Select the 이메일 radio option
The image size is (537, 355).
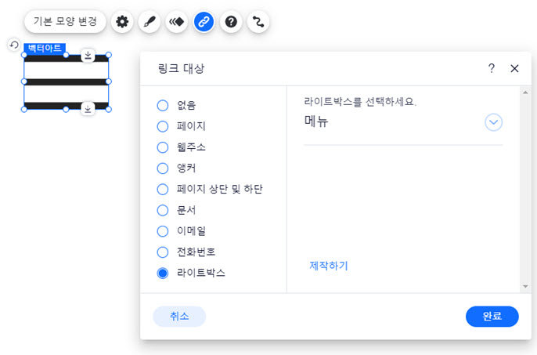[x=163, y=231]
